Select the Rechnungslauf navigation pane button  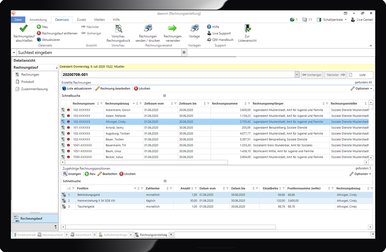point(35,219)
